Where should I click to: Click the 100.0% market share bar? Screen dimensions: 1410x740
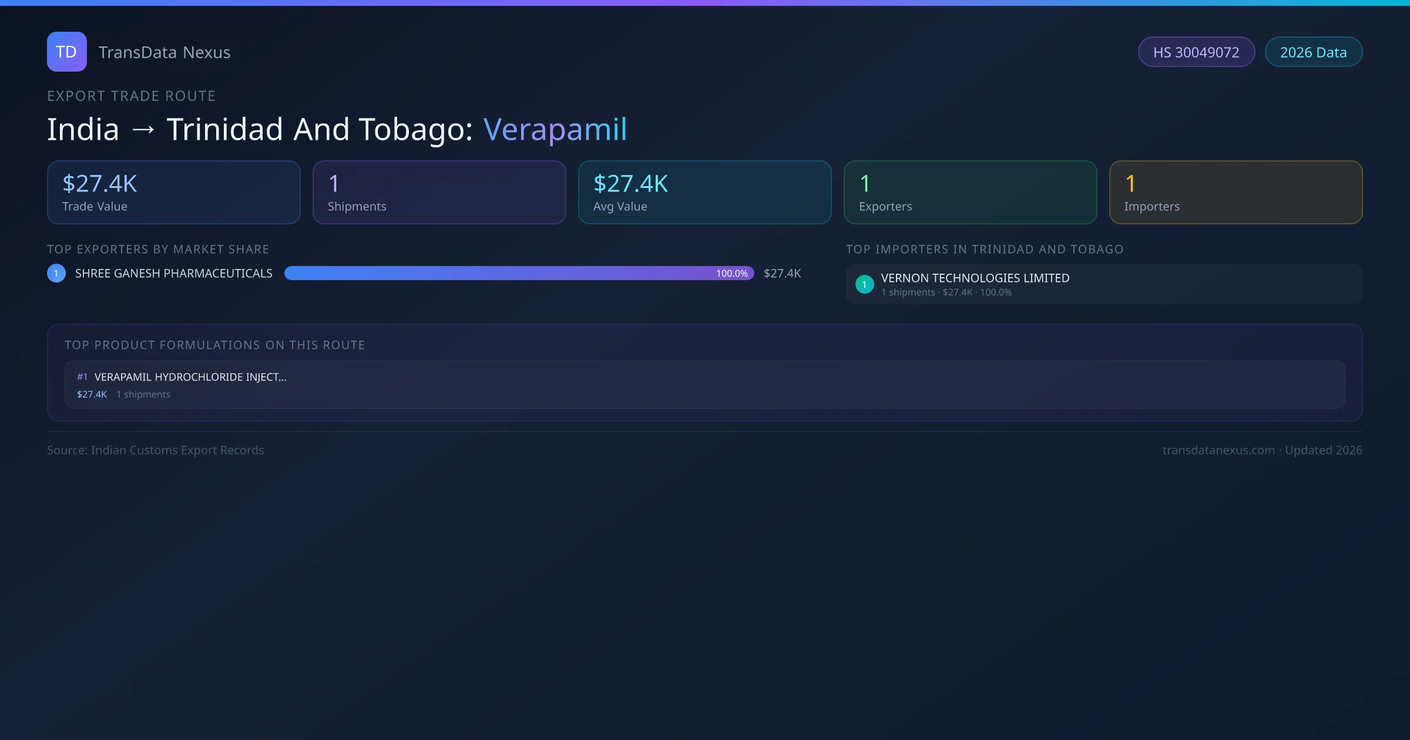(x=519, y=273)
